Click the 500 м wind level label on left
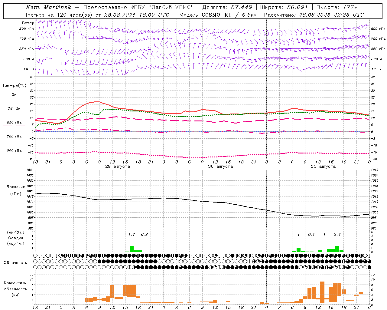The width and height of the screenshot is (387, 310). (x=28, y=59)
